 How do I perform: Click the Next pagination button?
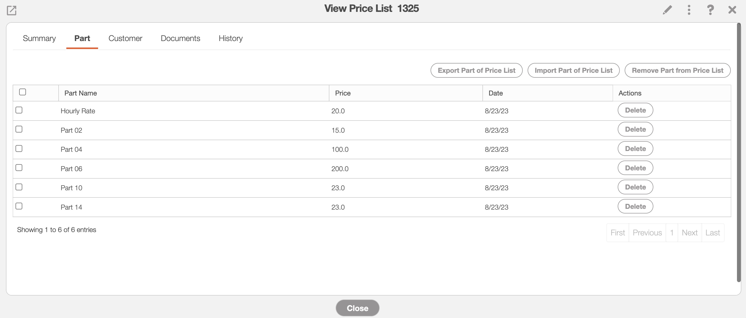point(689,233)
